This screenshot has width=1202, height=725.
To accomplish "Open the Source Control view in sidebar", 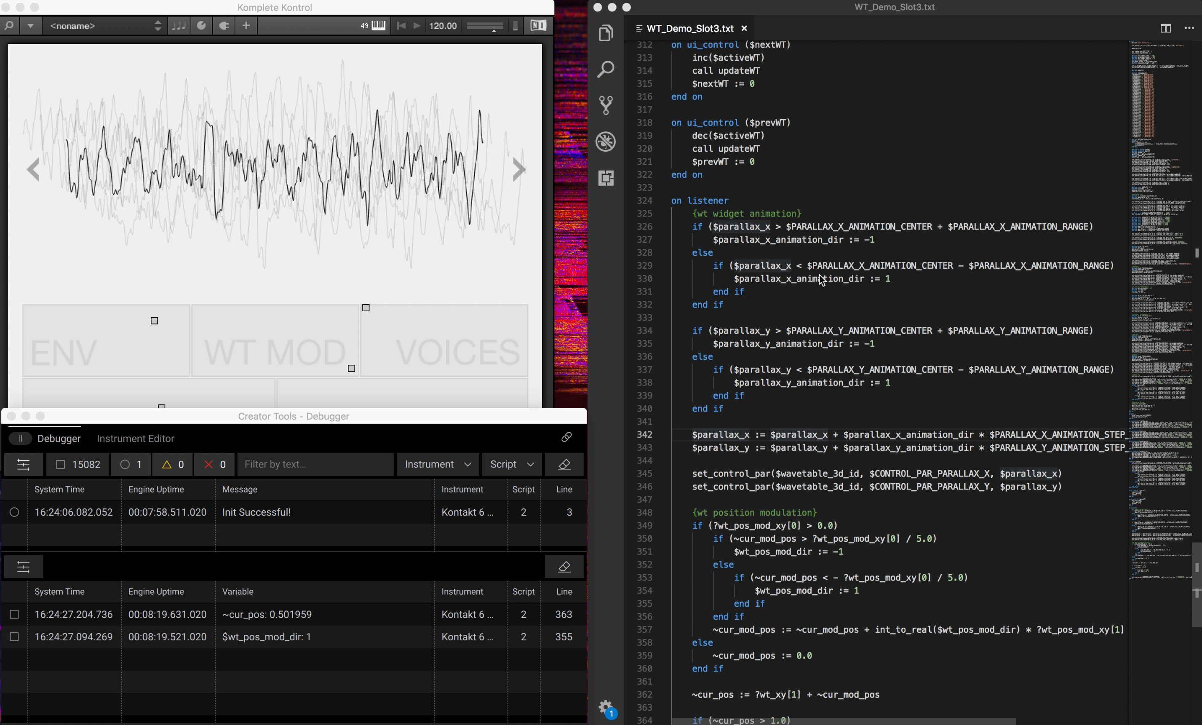I will tap(606, 105).
